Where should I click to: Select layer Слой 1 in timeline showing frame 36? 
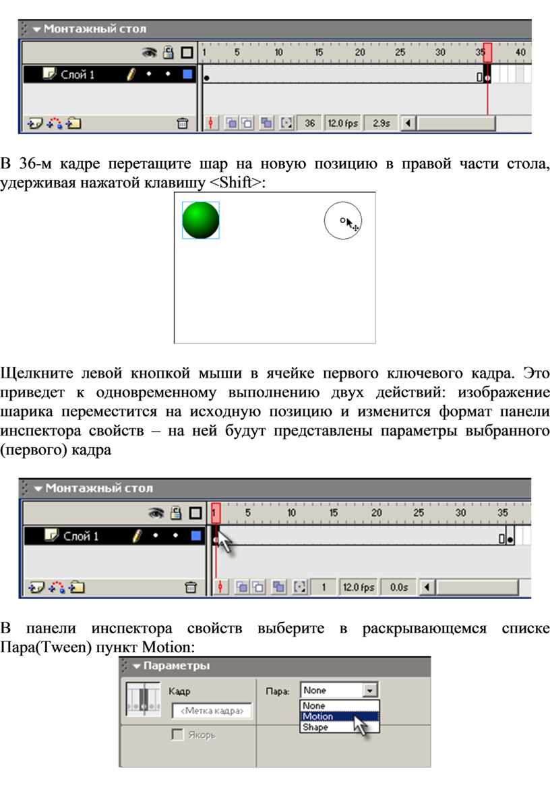[x=78, y=75]
